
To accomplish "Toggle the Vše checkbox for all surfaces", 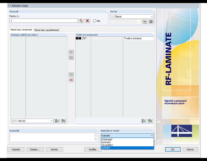I will (x=95, y=21).
